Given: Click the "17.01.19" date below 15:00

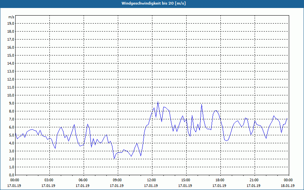Looking at the screenshot, I should [185, 185].
